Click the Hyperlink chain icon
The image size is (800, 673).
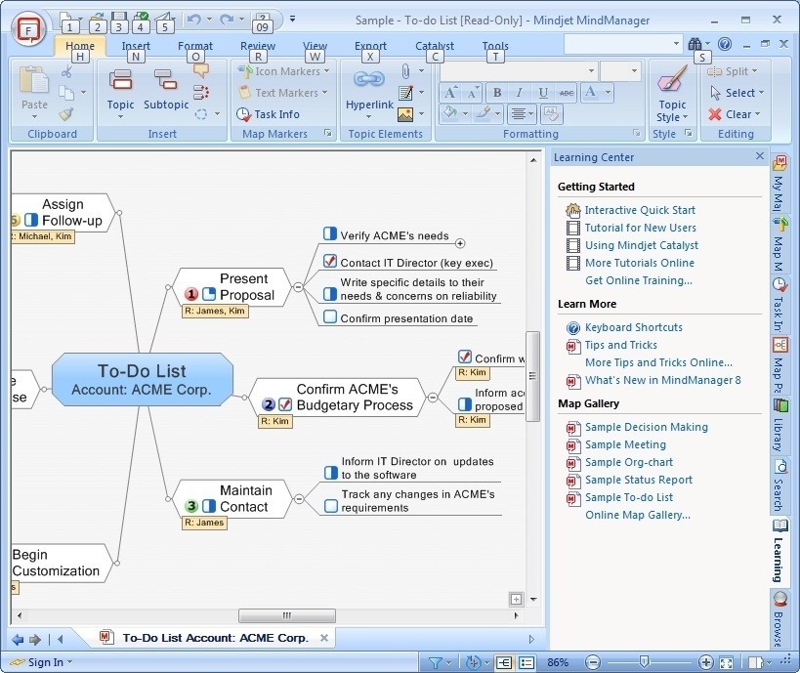coord(369,79)
